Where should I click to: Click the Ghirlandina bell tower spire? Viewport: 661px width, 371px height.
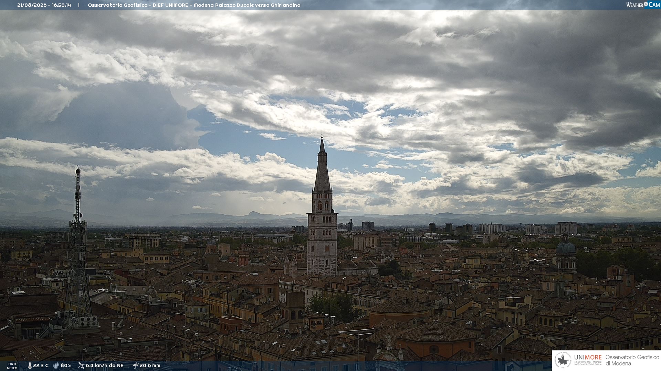point(322,165)
